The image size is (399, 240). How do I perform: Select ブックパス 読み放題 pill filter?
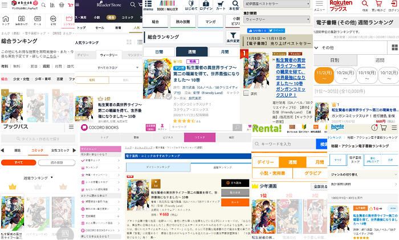(57, 162)
